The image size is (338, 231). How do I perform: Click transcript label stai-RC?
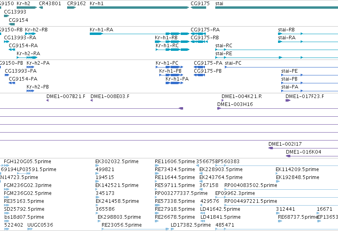224,46
